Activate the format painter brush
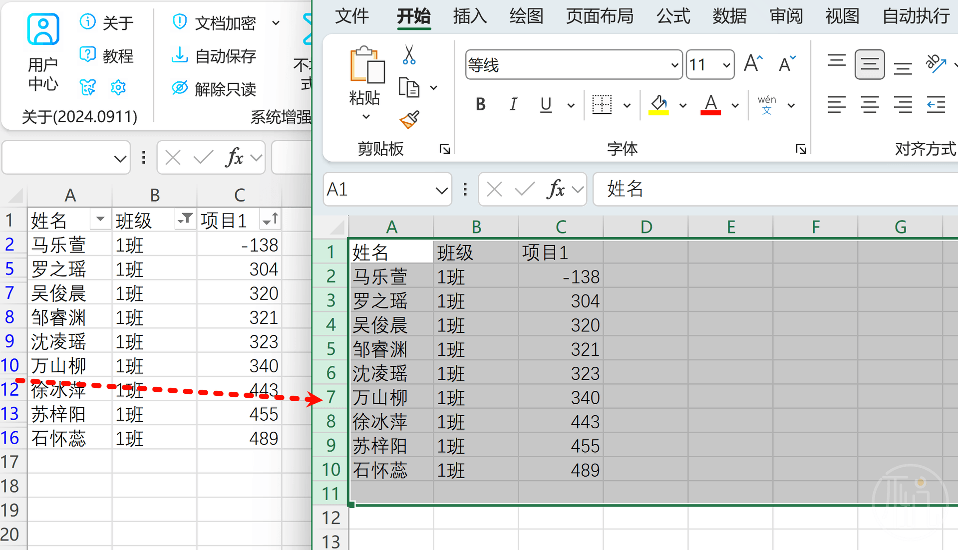The image size is (958, 550). coord(409,120)
